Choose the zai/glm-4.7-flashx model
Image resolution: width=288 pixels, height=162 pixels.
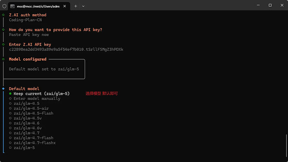coord(32,143)
